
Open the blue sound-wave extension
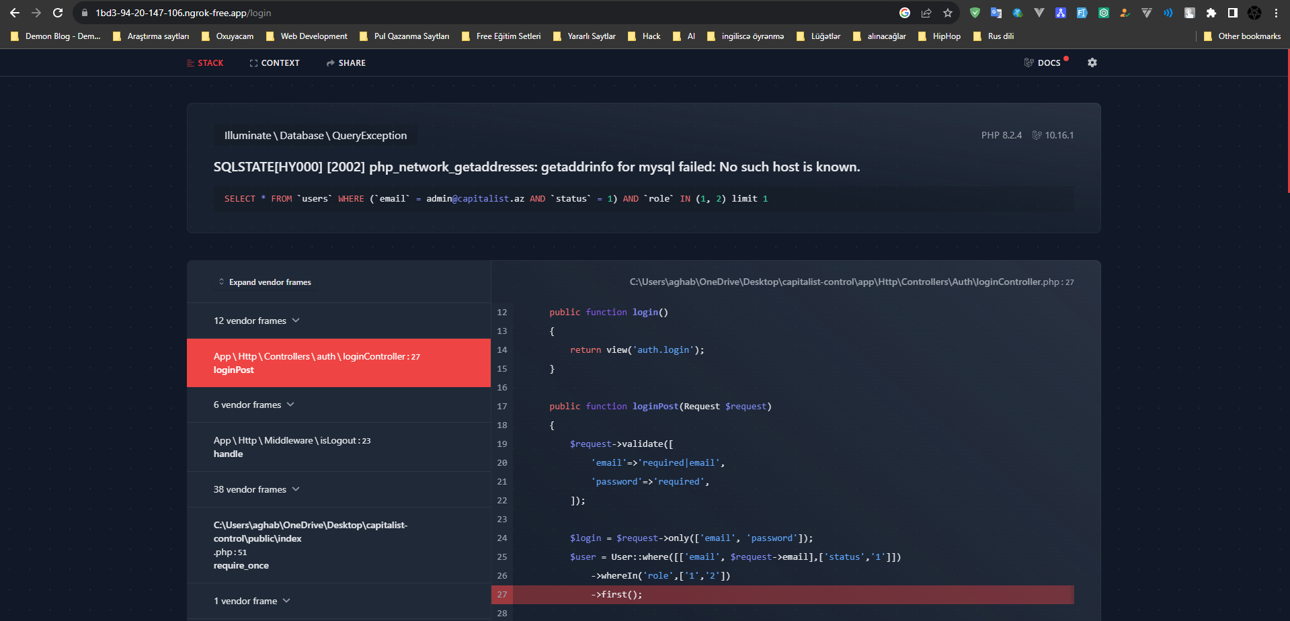click(x=1168, y=13)
